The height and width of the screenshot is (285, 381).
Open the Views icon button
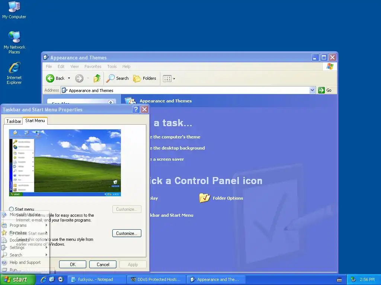tap(167, 79)
